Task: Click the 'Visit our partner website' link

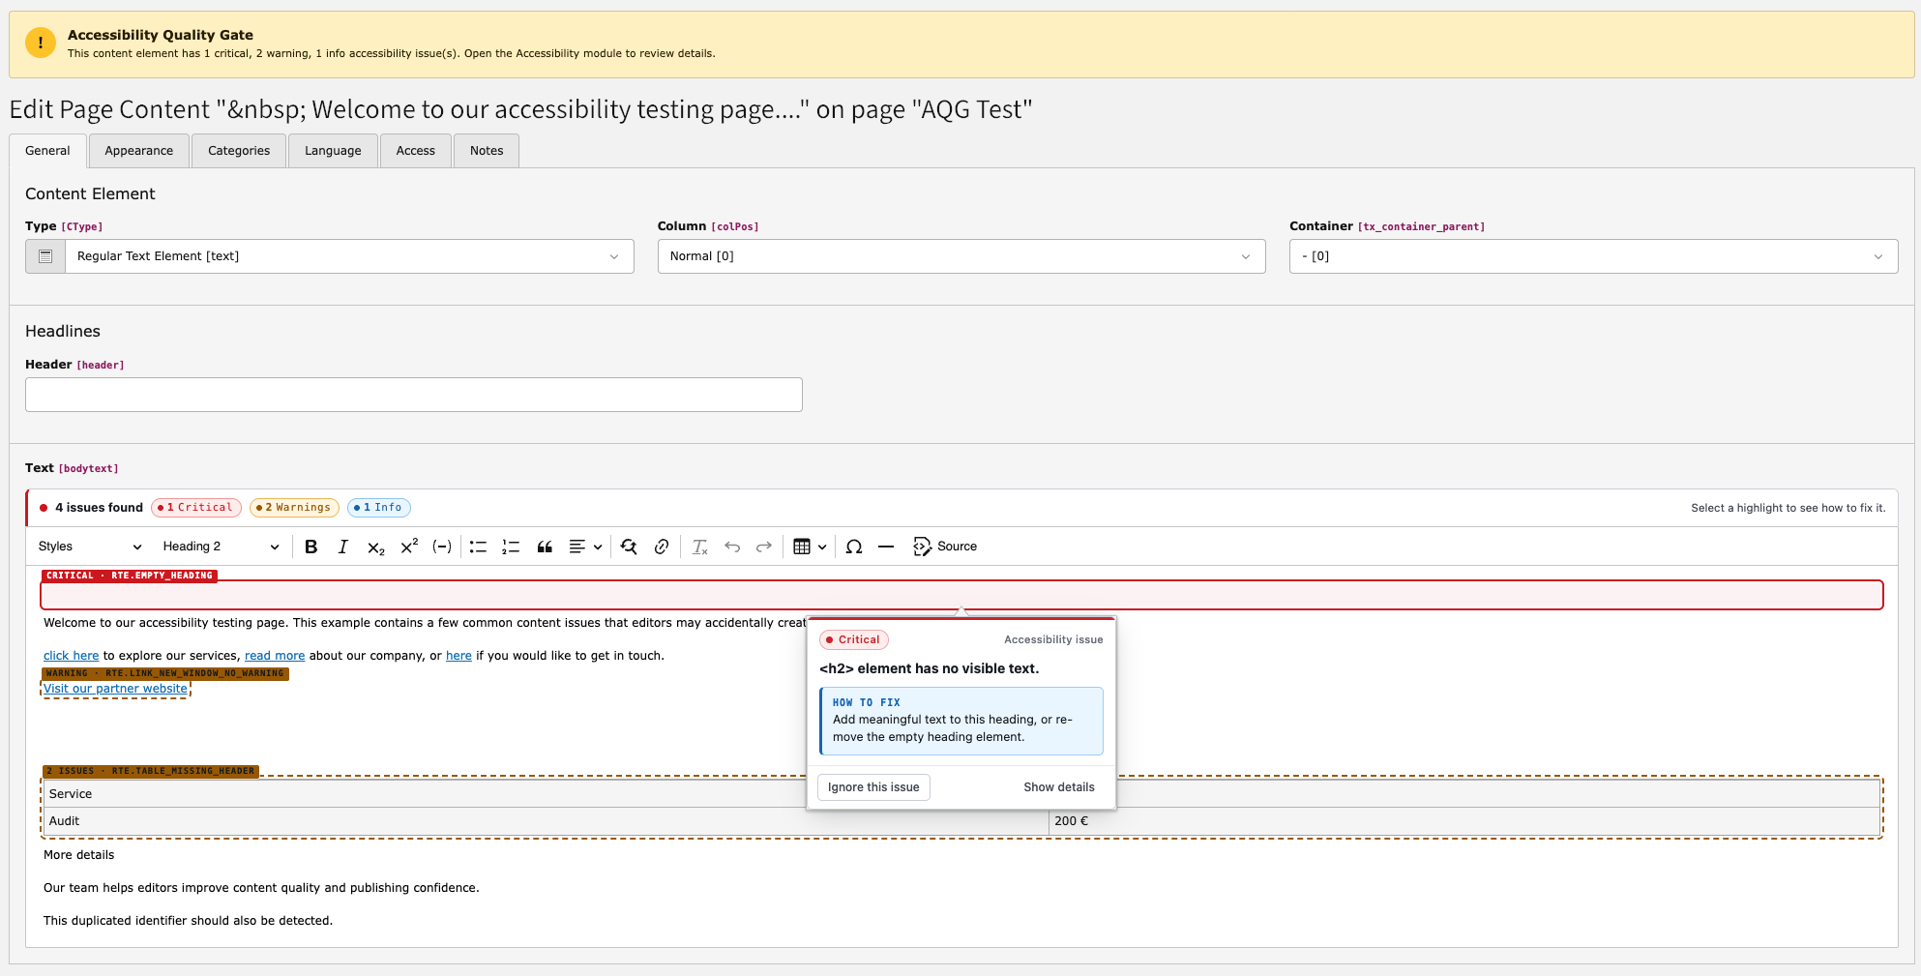Action: click(x=116, y=689)
